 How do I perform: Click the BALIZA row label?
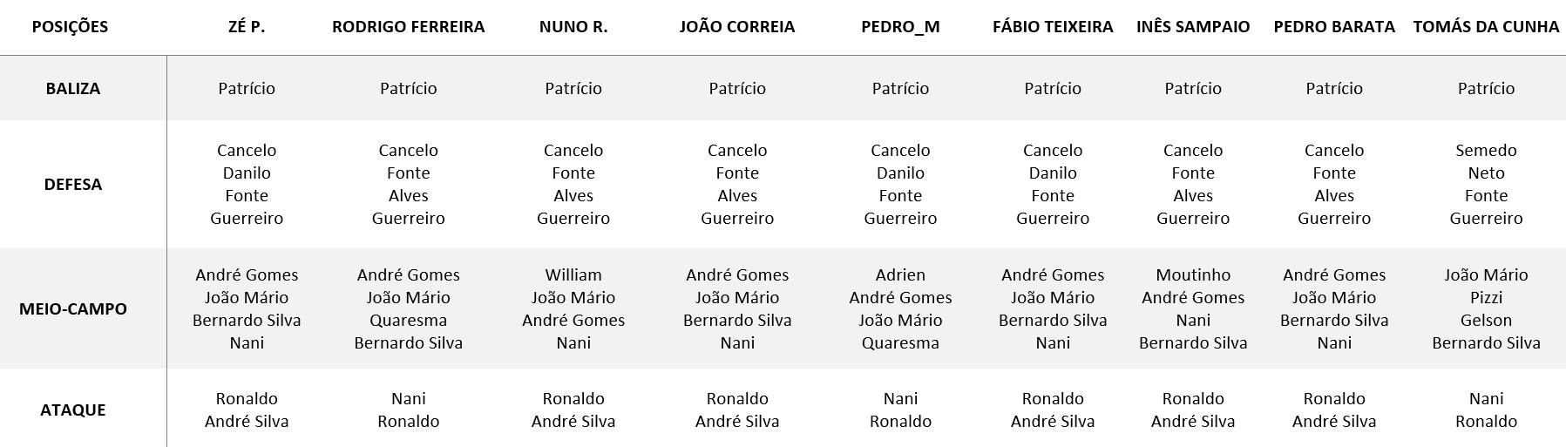click(x=73, y=89)
